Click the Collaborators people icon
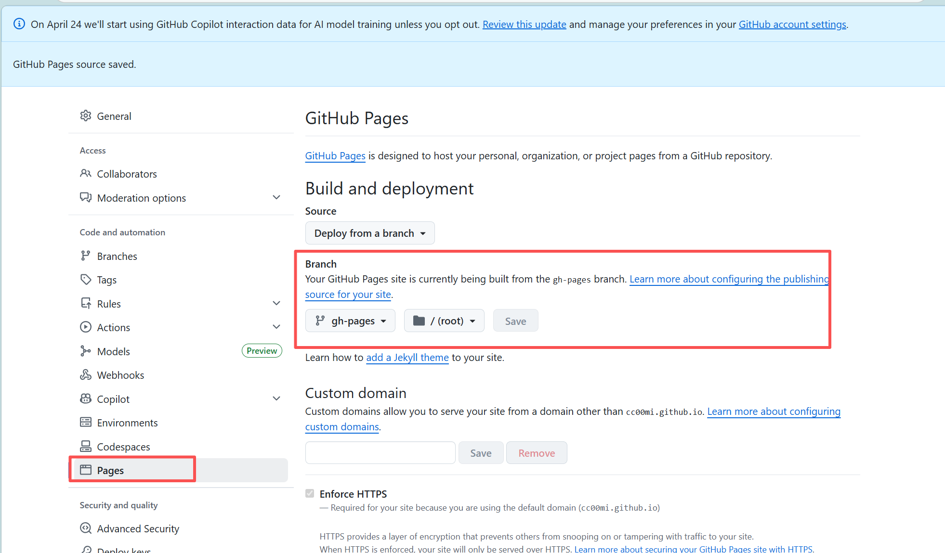Screen dimensions: 945x553 point(86,173)
